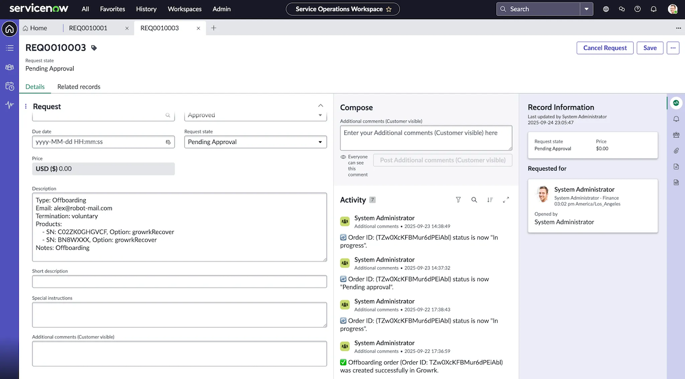
Task: Open the sort options in Activity panel
Action: click(490, 200)
